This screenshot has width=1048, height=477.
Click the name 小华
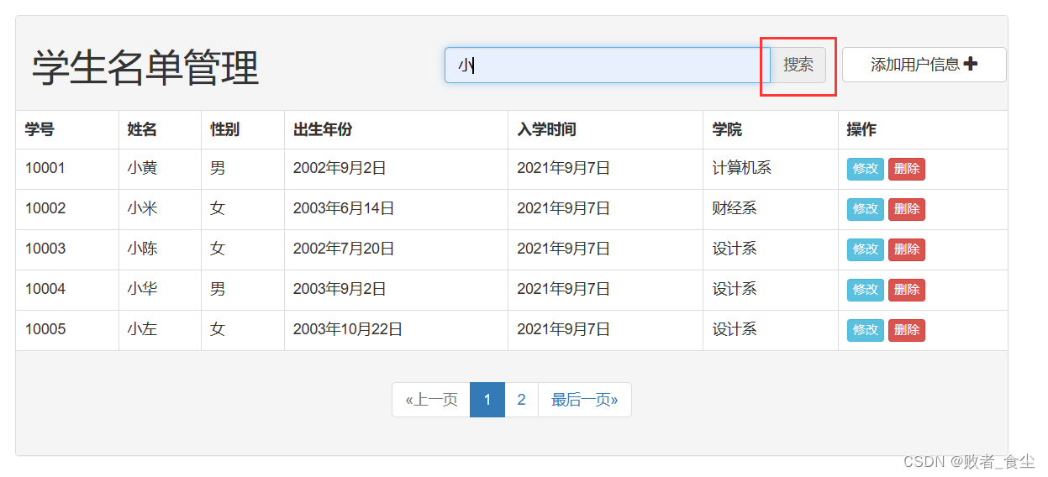click(x=142, y=289)
